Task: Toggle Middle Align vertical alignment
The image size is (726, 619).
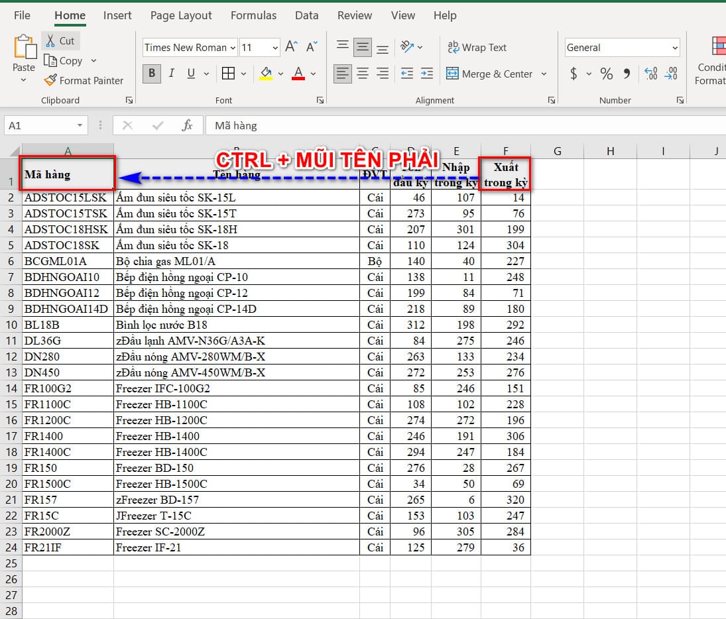Action: (363, 47)
